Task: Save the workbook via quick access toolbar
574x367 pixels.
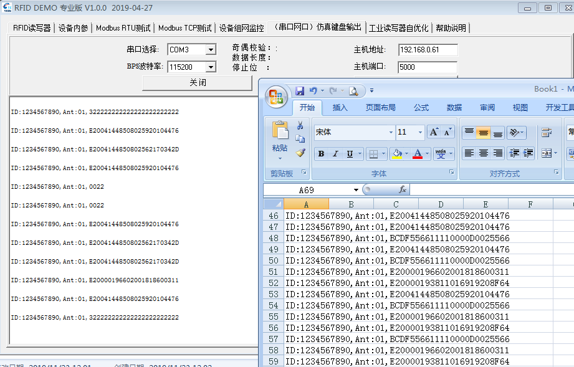Action: pyautogui.click(x=300, y=91)
